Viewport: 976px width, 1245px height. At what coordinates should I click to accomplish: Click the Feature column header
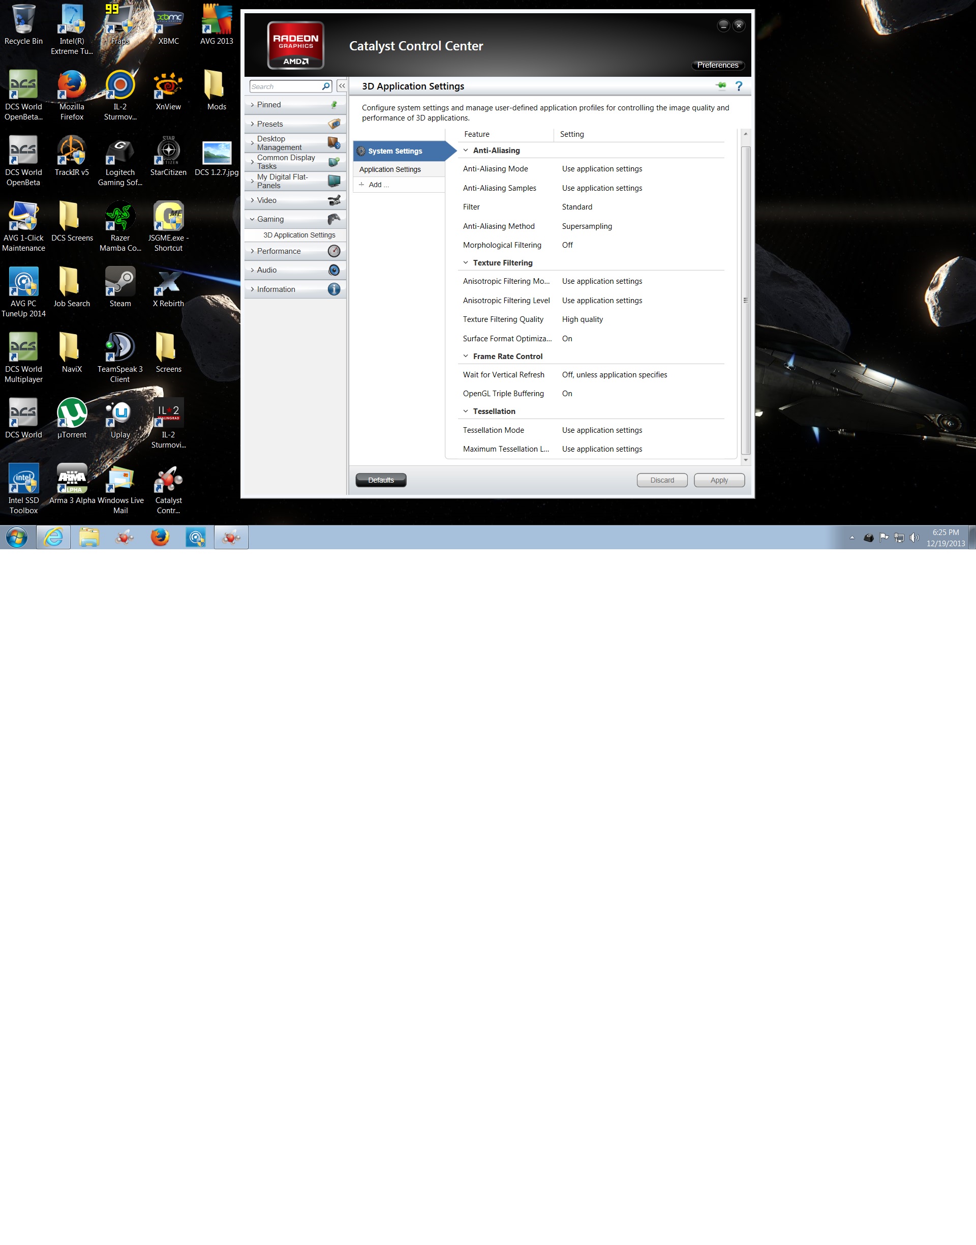pyautogui.click(x=477, y=134)
